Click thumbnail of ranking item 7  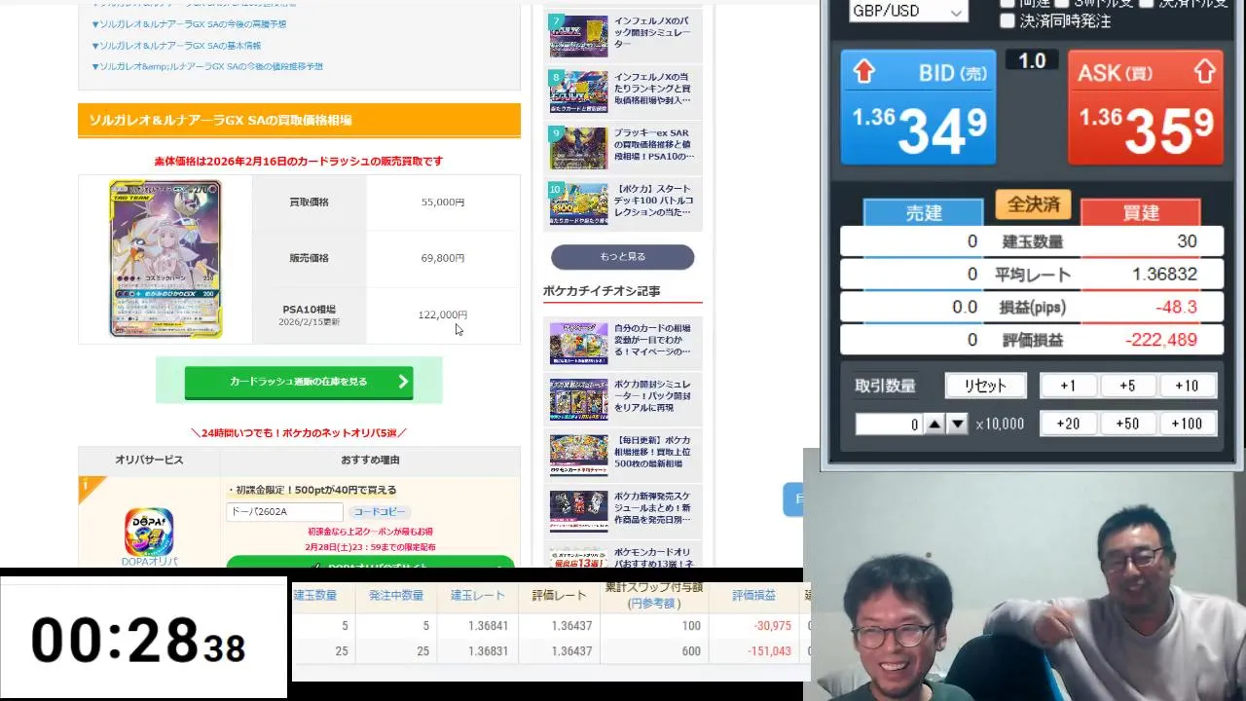click(x=578, y=36)
